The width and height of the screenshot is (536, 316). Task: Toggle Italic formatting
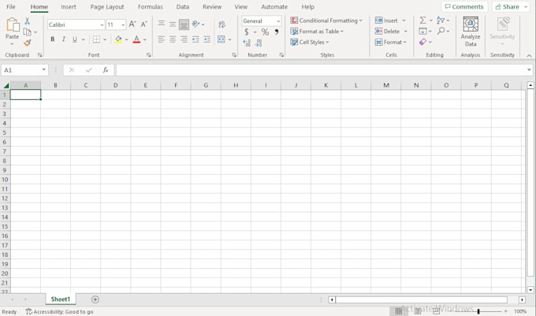(x=64, y=39)
